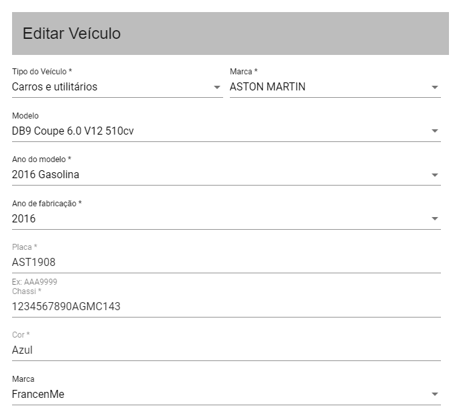This screenshot has width=453, height=416.
Task: Click the FrancenMe selected text
Action: coord(38,394)
